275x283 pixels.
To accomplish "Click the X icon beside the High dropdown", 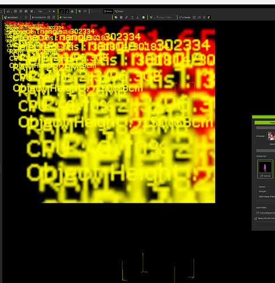I will click(x=54, y=11).
